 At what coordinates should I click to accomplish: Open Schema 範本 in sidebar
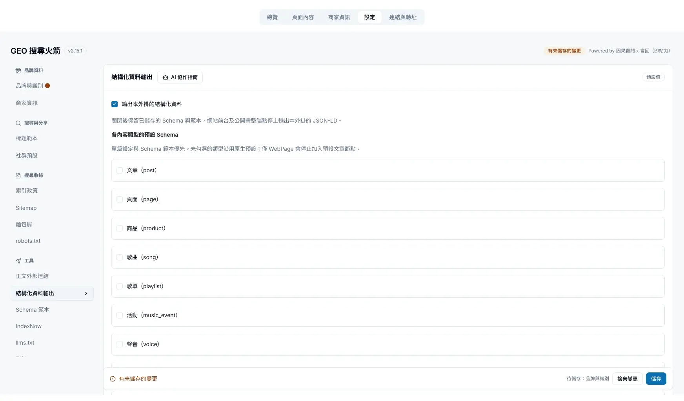[52, 310]
